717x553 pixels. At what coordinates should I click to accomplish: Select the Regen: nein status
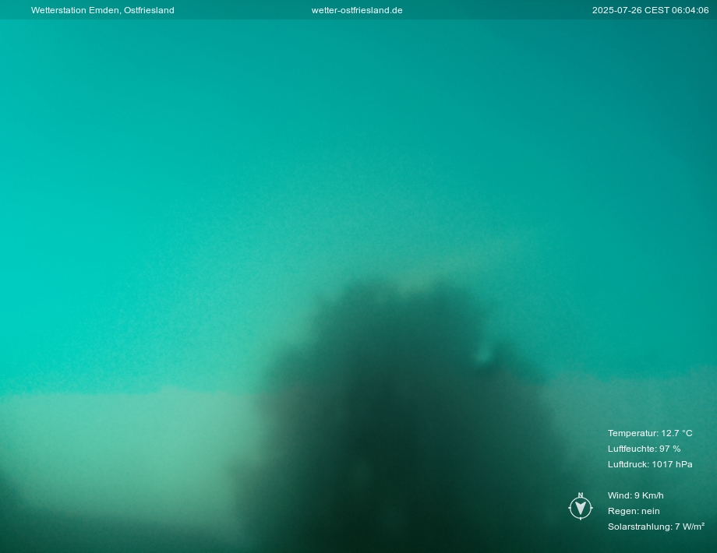point(634,511)
